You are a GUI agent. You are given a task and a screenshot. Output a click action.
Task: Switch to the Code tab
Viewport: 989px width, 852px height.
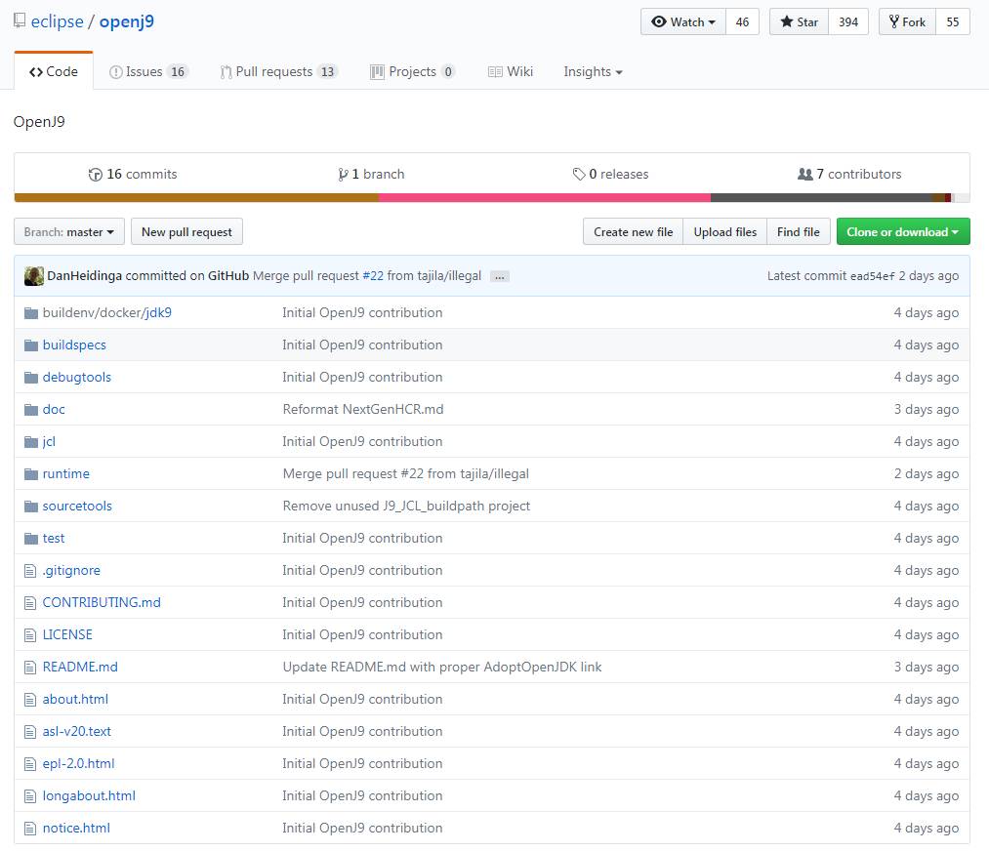[54, 72]
